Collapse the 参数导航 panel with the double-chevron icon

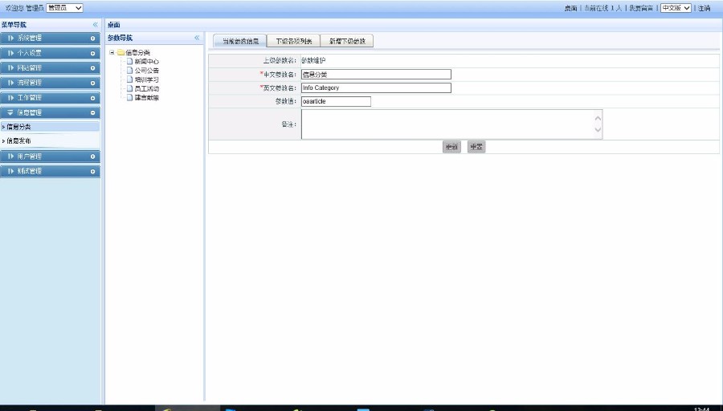(x=197, y=38)
